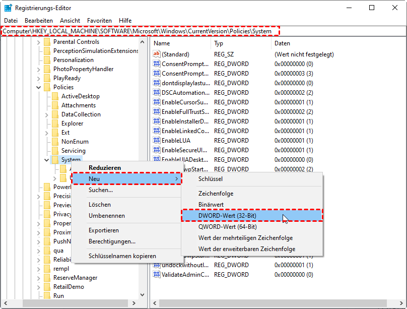Click the tree pane scroll-up arrow
The height and width of the screenshot is (309, 407).
pos(142,42)
